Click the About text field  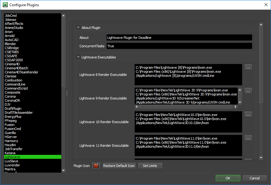click(179, 38)
